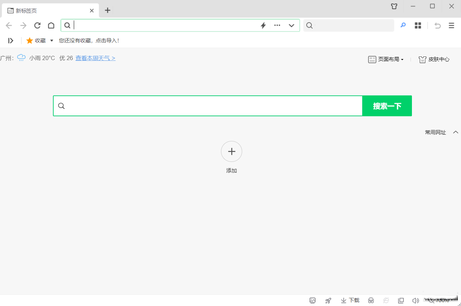The height and width of the screenshot is (306, 461).
Task: Click the toolbar search box
Action: (349, 25)
